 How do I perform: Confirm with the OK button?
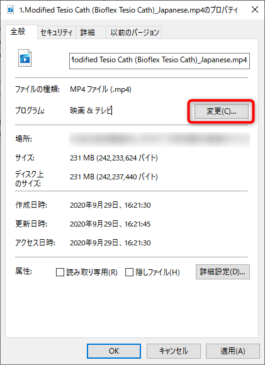click(114, 351)
